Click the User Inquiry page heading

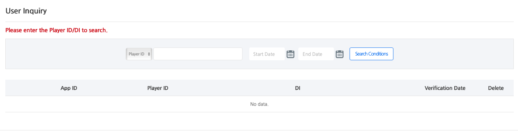pyautogui.click(x=26, y=11)
